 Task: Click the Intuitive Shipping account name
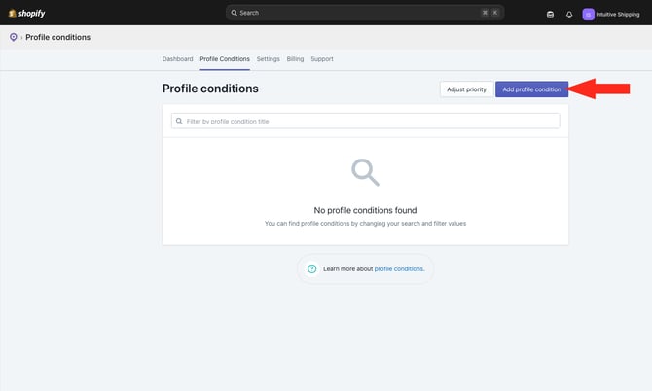[x=618, y=15]
